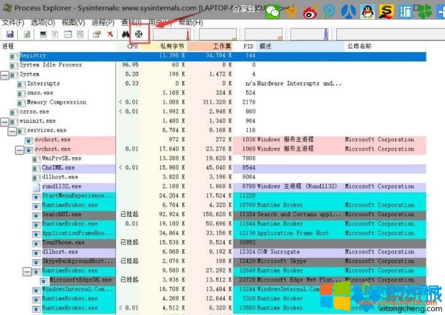
Task: Click the red X Kill Process icon
Action: (110, 34)
